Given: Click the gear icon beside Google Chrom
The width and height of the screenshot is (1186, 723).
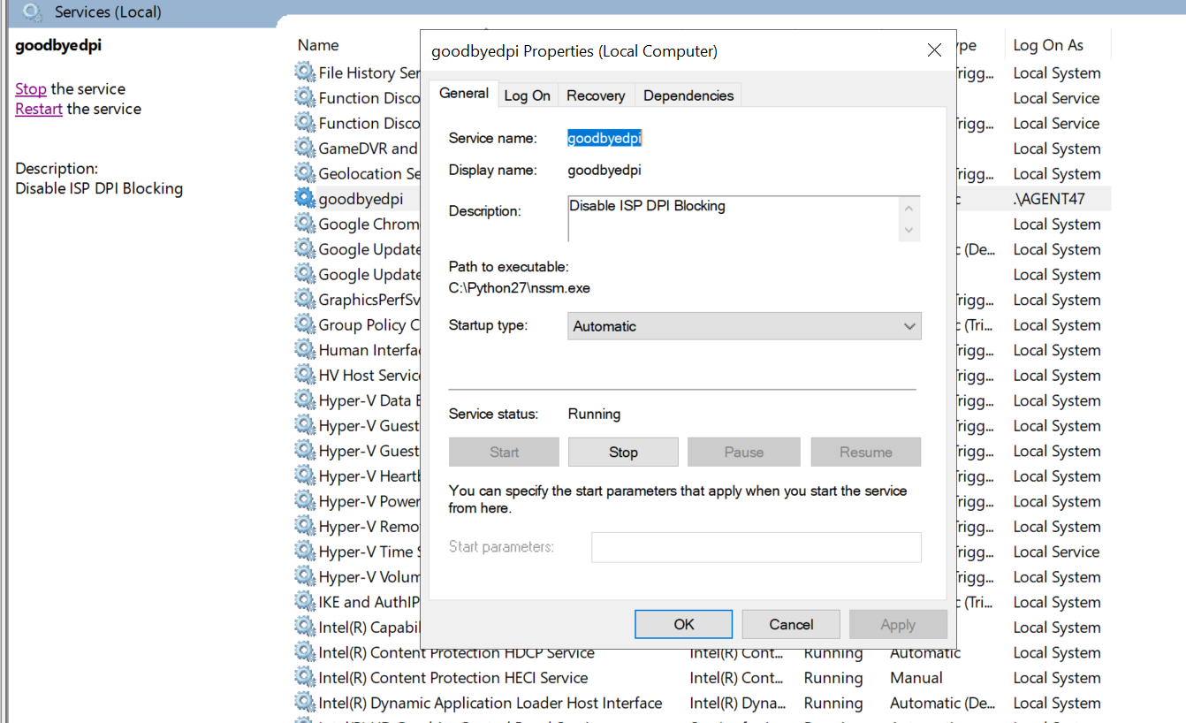Looking at the screenshot, I should coord(305,224).
